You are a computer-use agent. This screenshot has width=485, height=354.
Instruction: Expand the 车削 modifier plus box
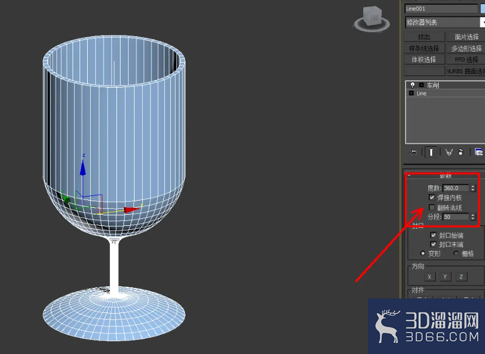[421, 85]
